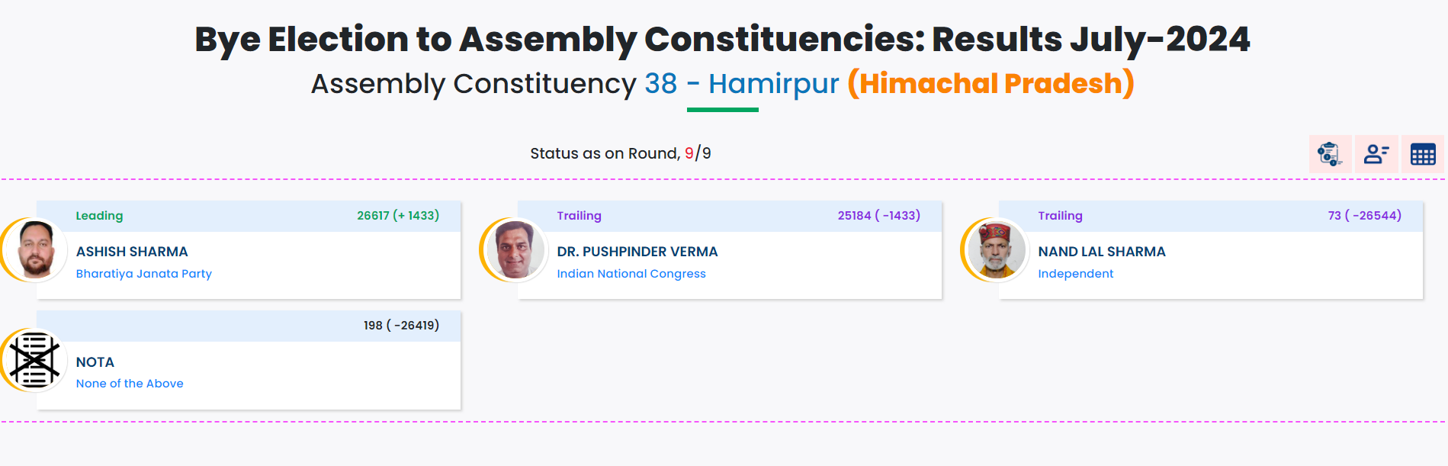Select the ASHISH SHARMA candidate name
1448x466 pixels.
click(x=132, y=252)
